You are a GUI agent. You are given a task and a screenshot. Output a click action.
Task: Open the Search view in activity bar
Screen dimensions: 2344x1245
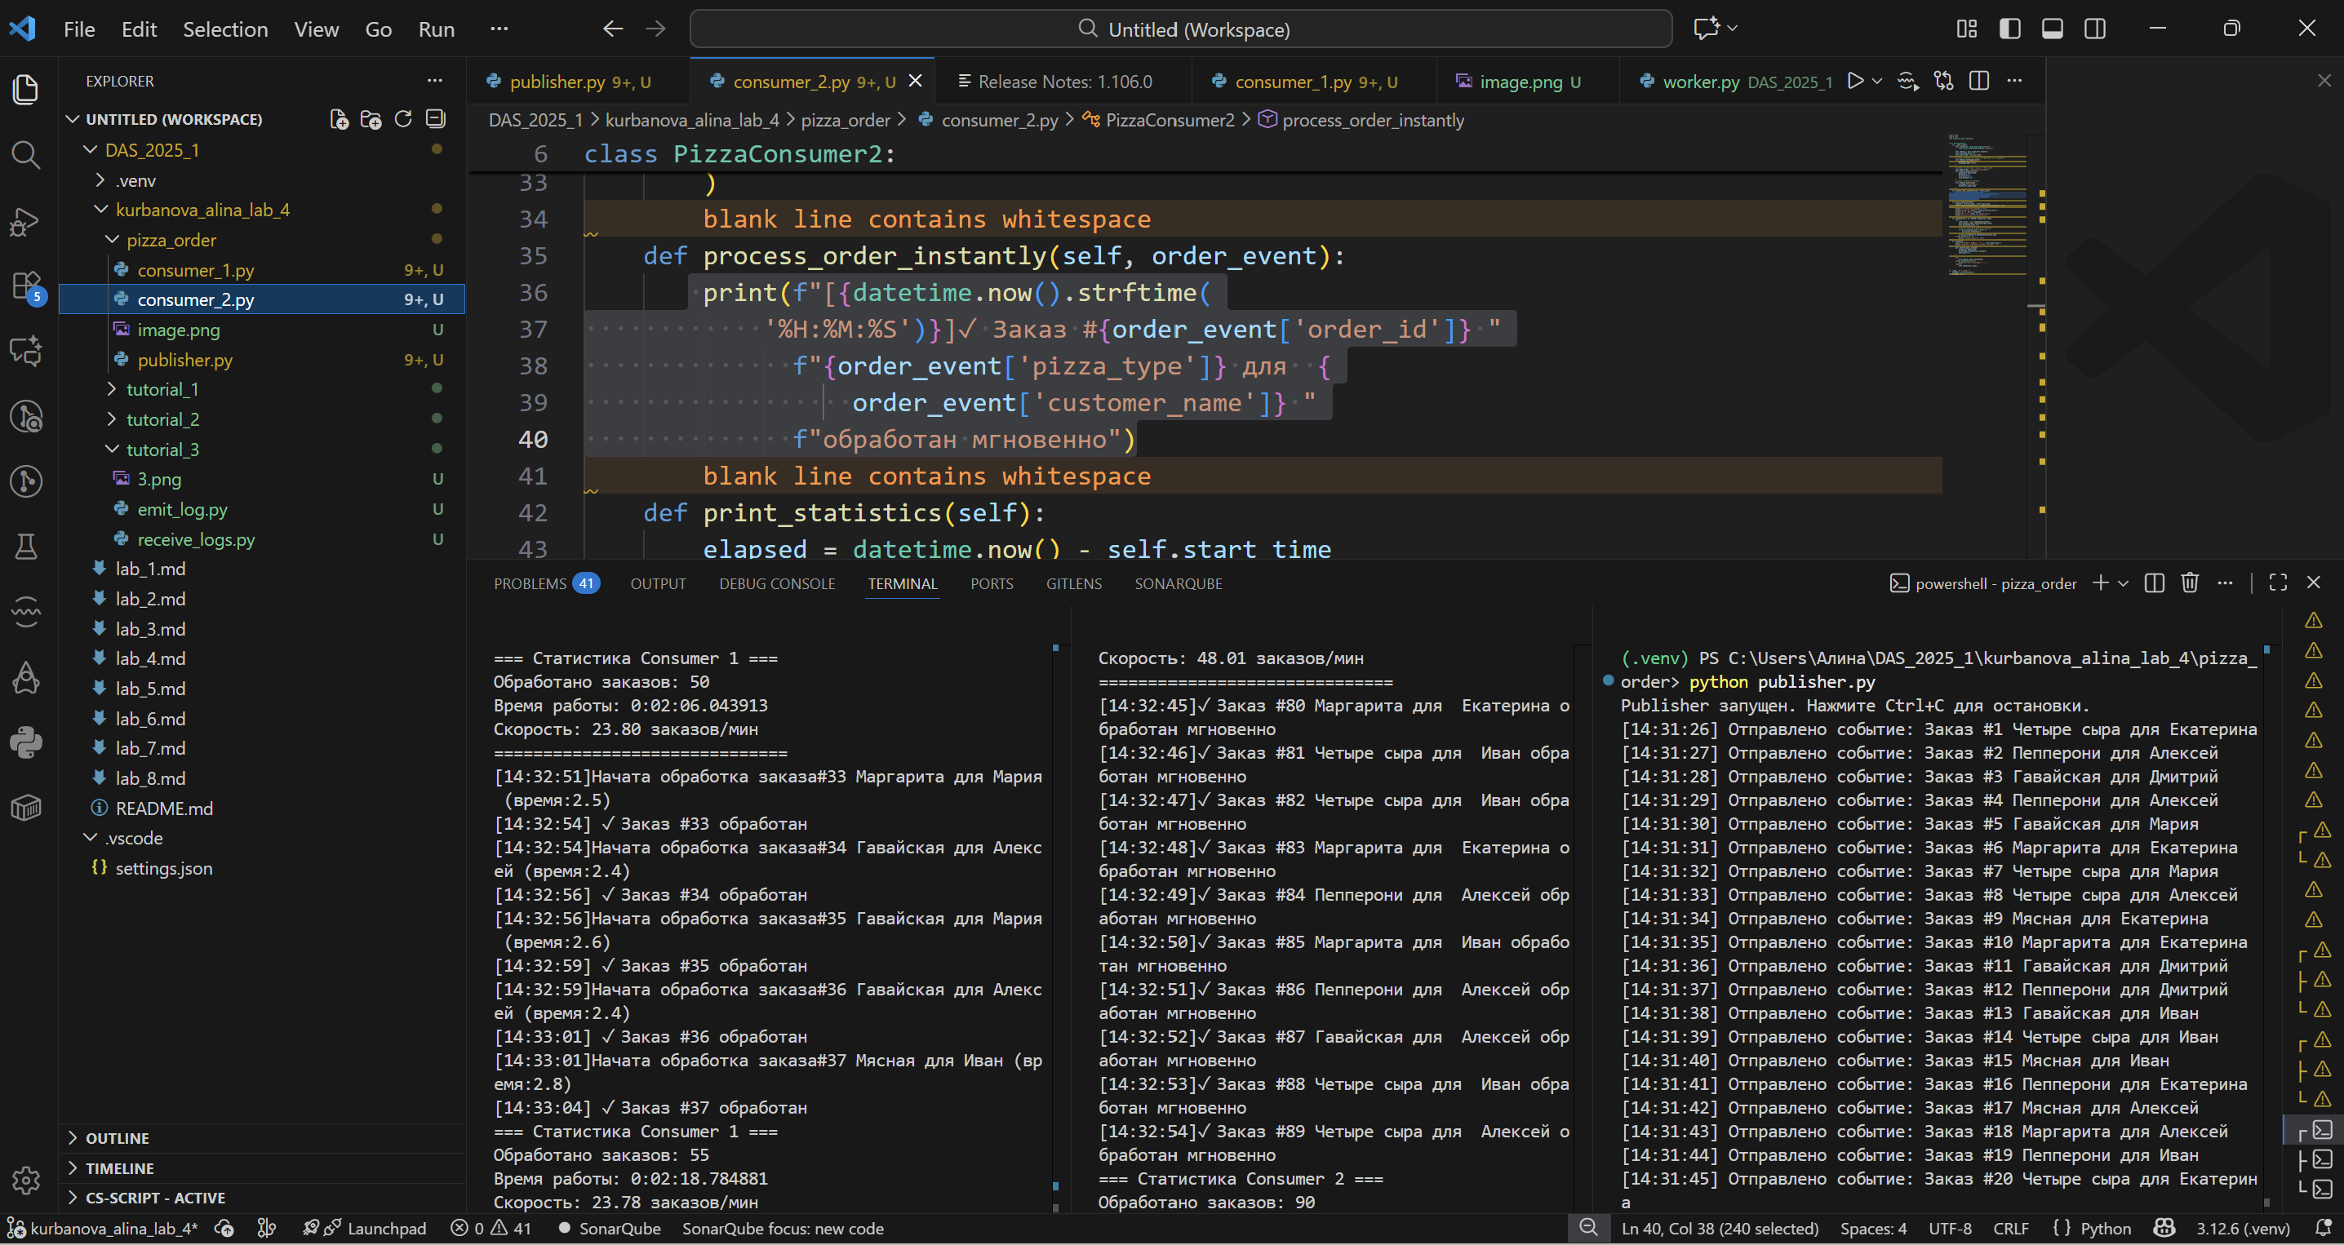pyautogui.click(x=25, y=156)
